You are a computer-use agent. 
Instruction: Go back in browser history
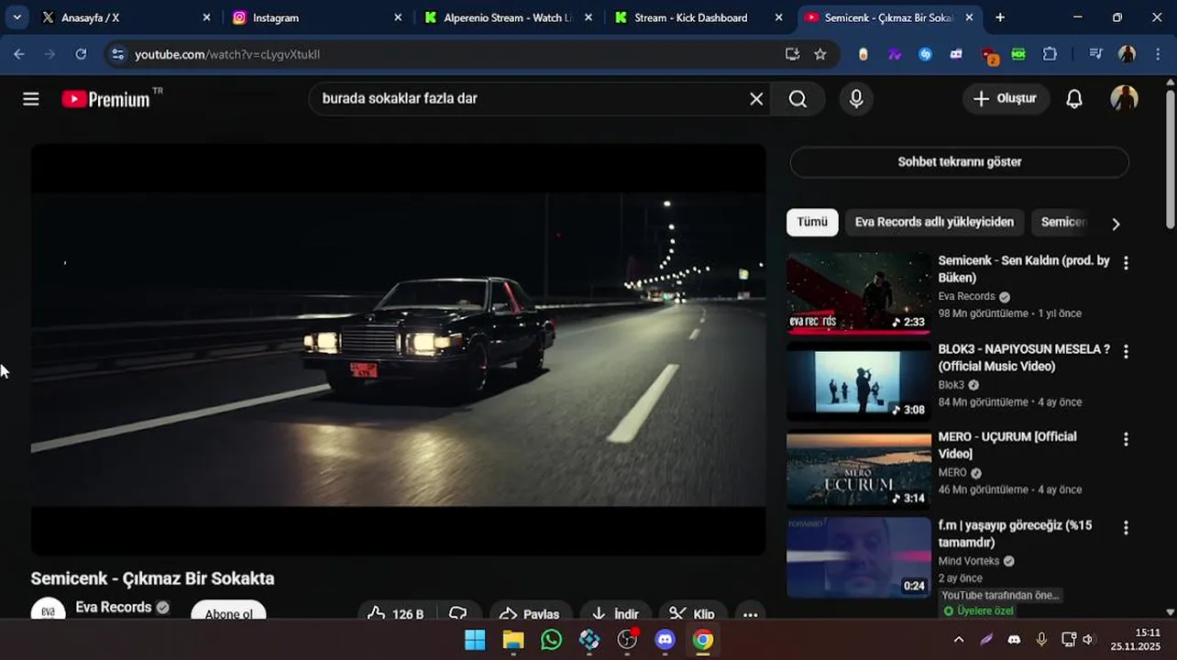(x=19, y=54)
